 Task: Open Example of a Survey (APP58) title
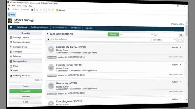71,47
